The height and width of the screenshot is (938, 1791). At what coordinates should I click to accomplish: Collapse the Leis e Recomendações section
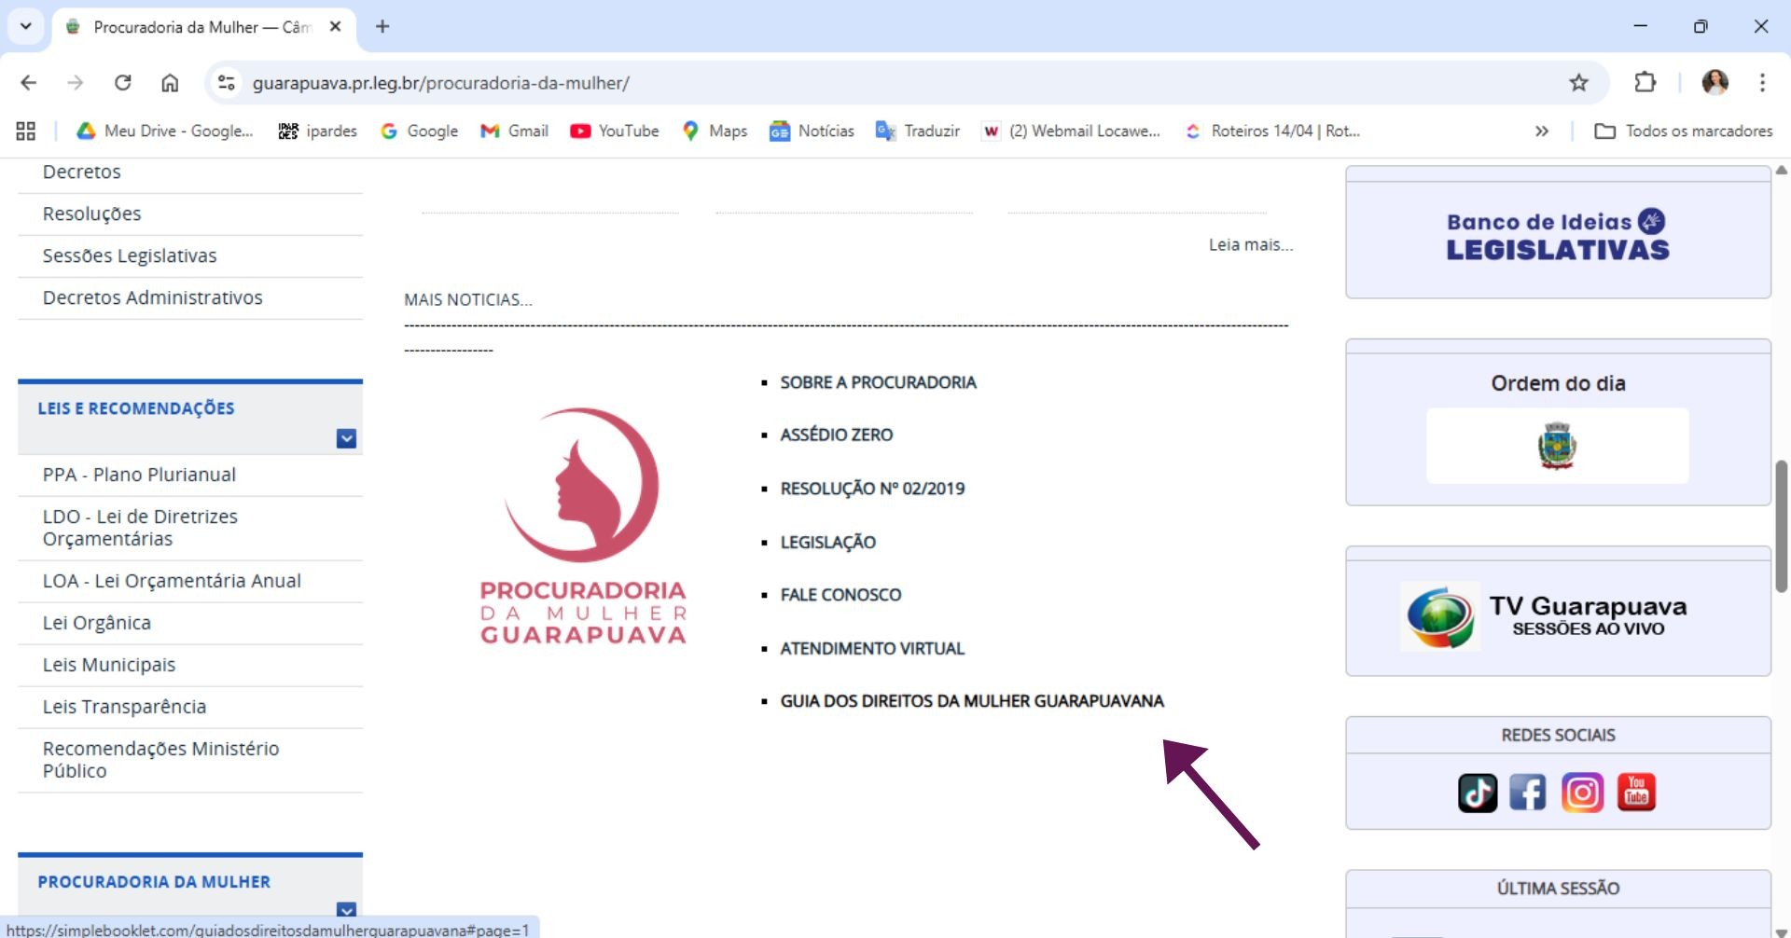click(346, 438)
